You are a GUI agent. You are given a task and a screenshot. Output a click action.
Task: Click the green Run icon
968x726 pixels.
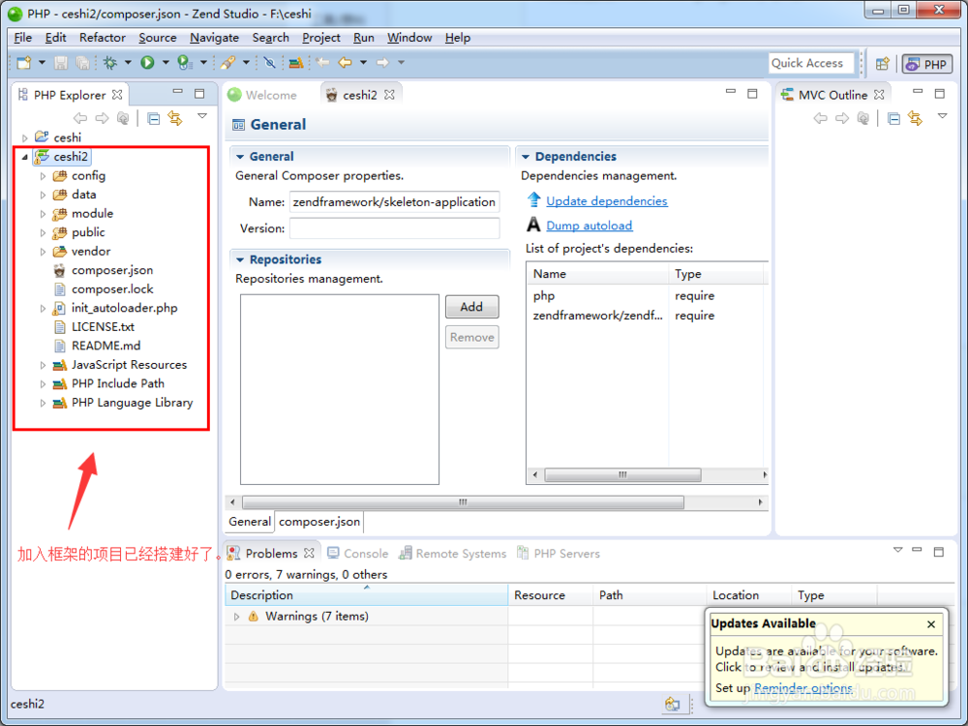(x=147, y=62)
